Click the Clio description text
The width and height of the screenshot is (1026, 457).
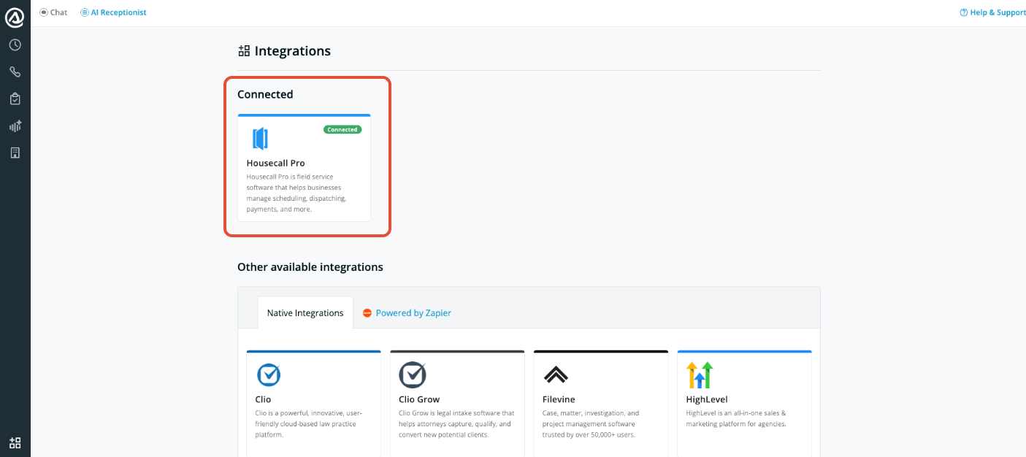(309, 423)
